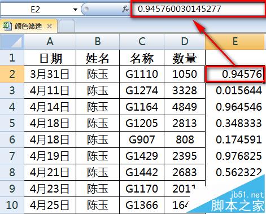Select cell containing 2395
Viewport: 266px width, 214px height.
(185, 156)
